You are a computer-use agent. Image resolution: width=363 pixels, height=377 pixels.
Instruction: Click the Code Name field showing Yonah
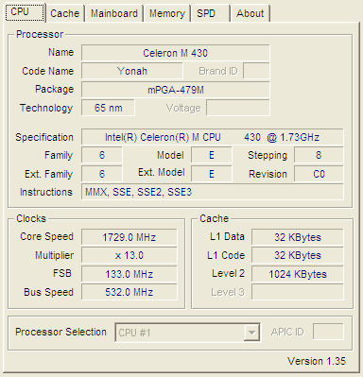click(132, 71)
